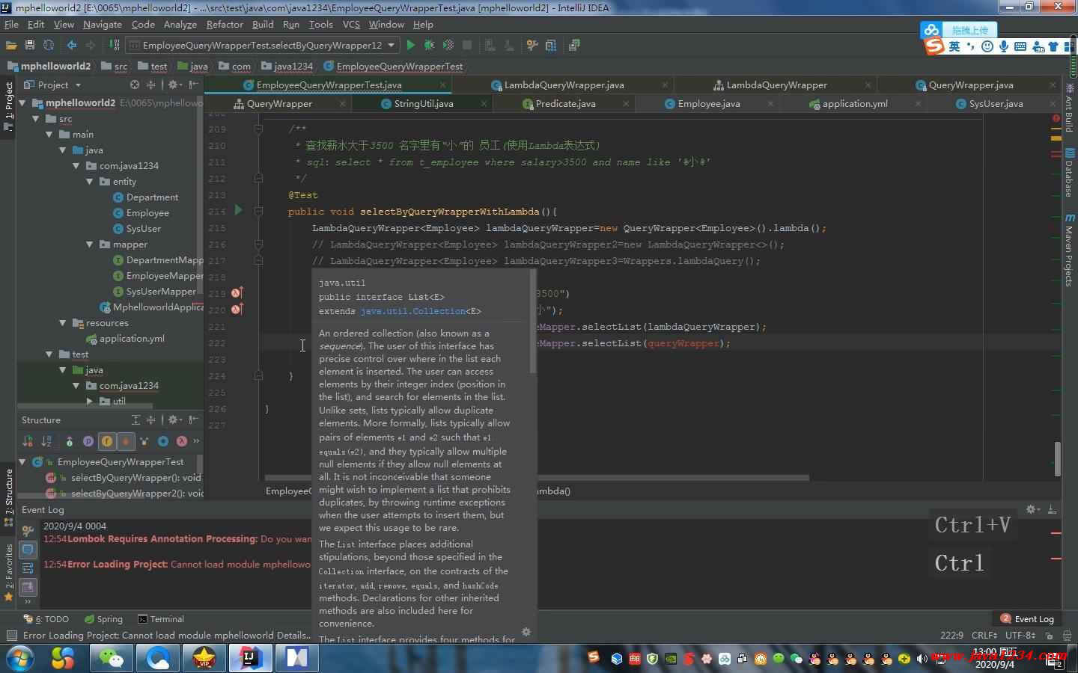Screen dimensions: 1078x673
Task: Collapse all in Project panel
Action: pyautogui.click(x=150, y=84)
